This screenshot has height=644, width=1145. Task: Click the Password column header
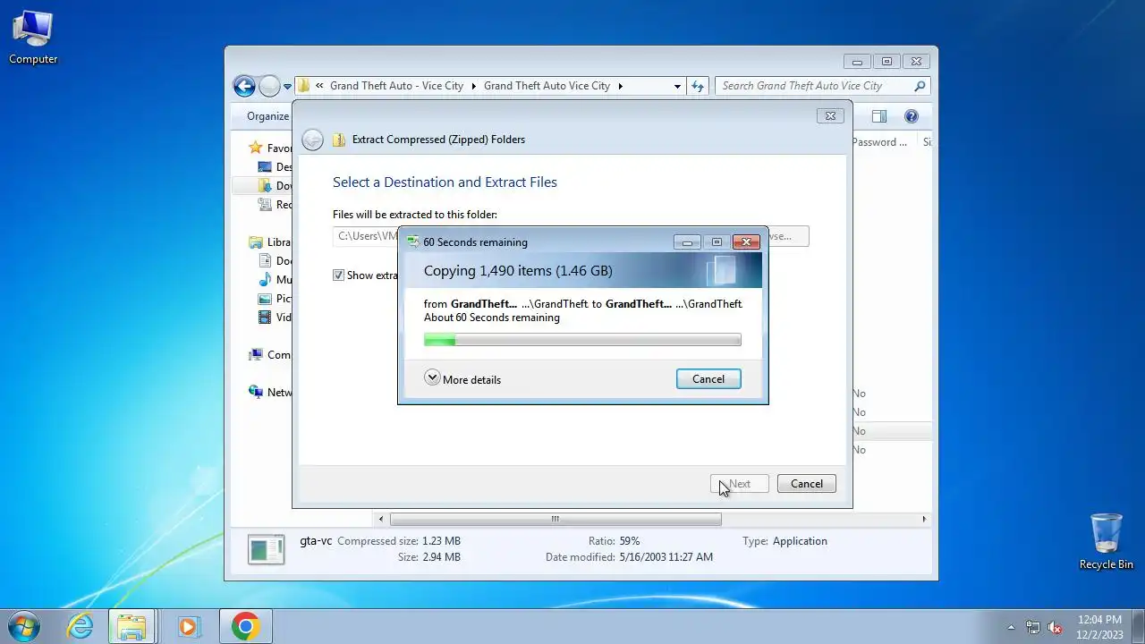(879, 142)
